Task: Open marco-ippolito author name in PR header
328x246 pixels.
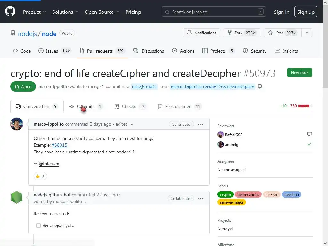Action: (x=53, y=86)
